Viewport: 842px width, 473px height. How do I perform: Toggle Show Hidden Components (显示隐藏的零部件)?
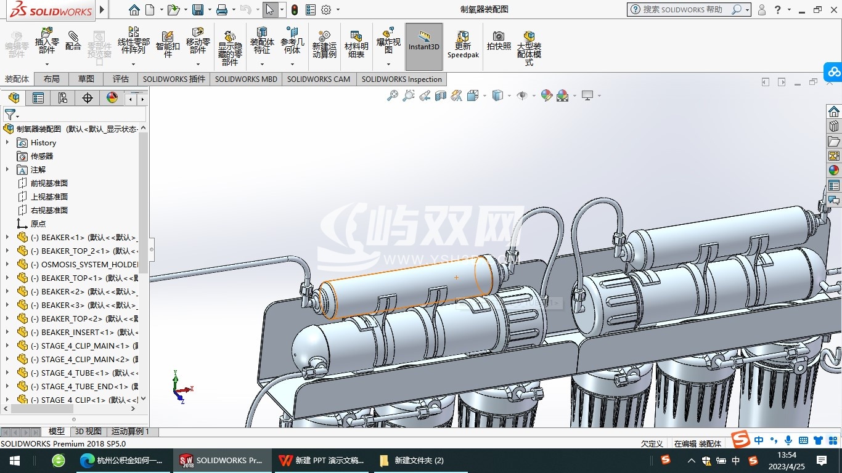click(x=230, y=46)
